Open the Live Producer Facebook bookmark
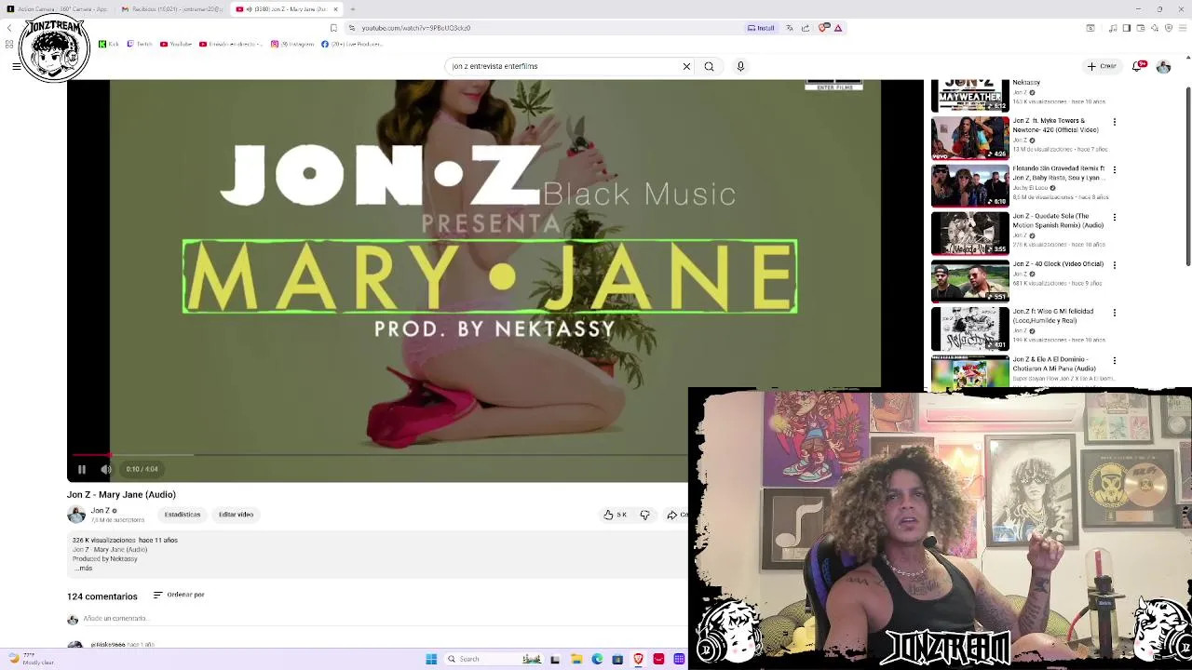This screenshot has height=670, width=1192. [x=352, y=44]
